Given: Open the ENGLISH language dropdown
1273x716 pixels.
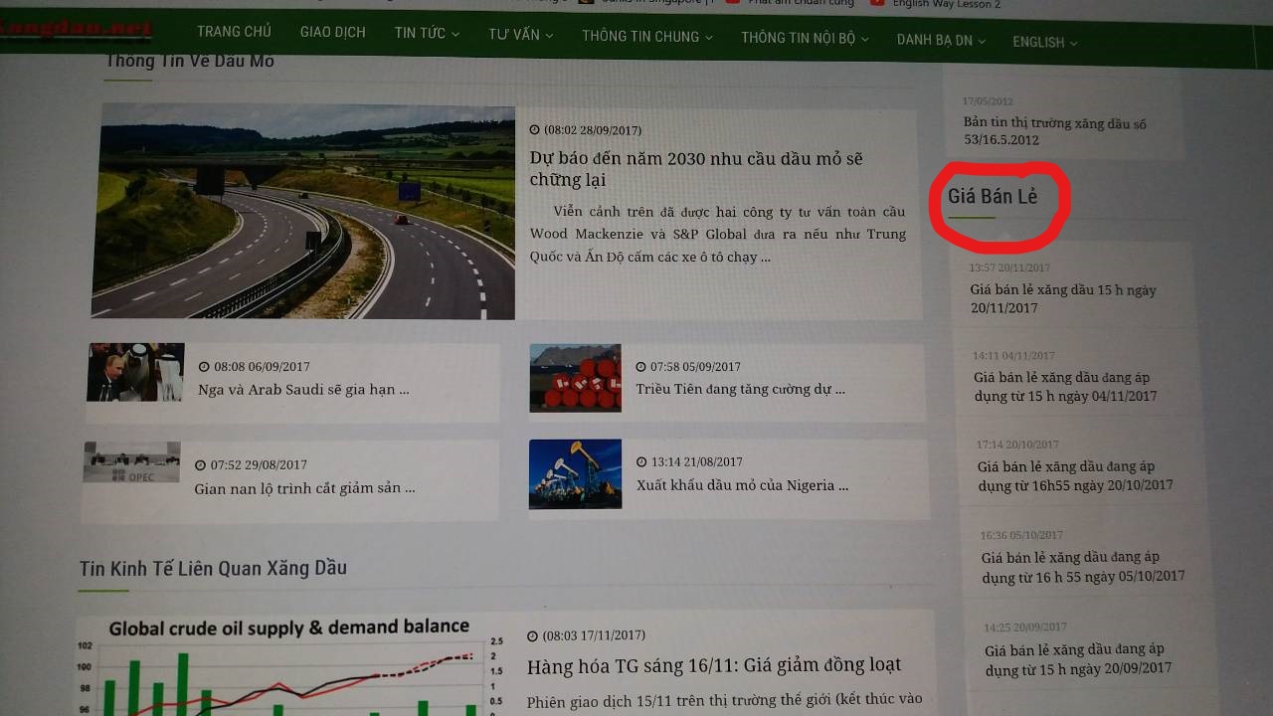Looking at the screenshot, I should click(1045, 42).
